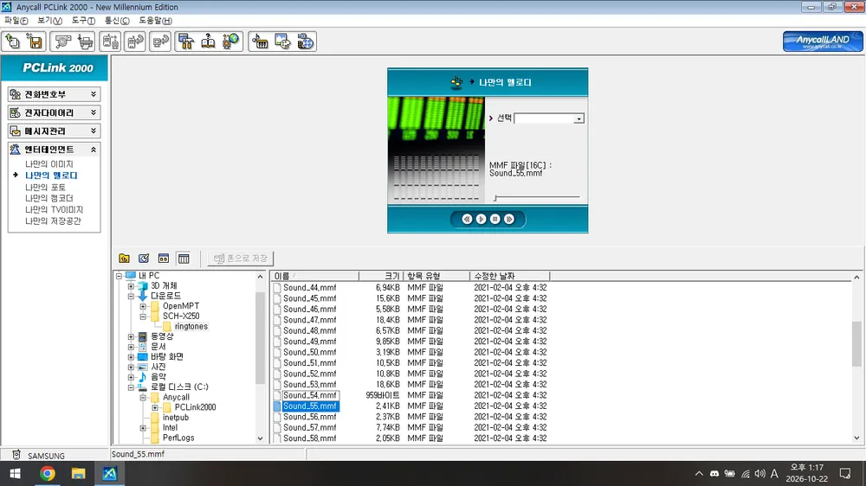Open the 도구(T) menu

pyautogui.click(x=83, y=21)
